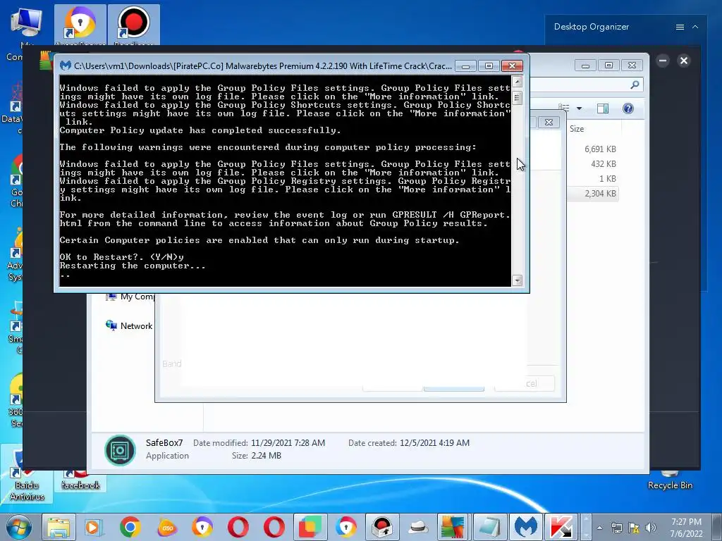Open the red-blue-yellow shield browser in taskbar
Viewport: 722px width, 541px height.
[x=345, y=527]
